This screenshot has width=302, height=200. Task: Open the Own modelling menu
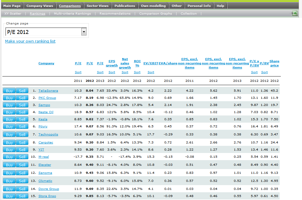coord(153,6)
